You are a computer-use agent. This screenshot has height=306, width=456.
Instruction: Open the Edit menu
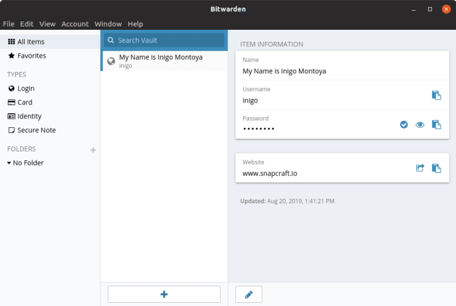coord(27,24)
